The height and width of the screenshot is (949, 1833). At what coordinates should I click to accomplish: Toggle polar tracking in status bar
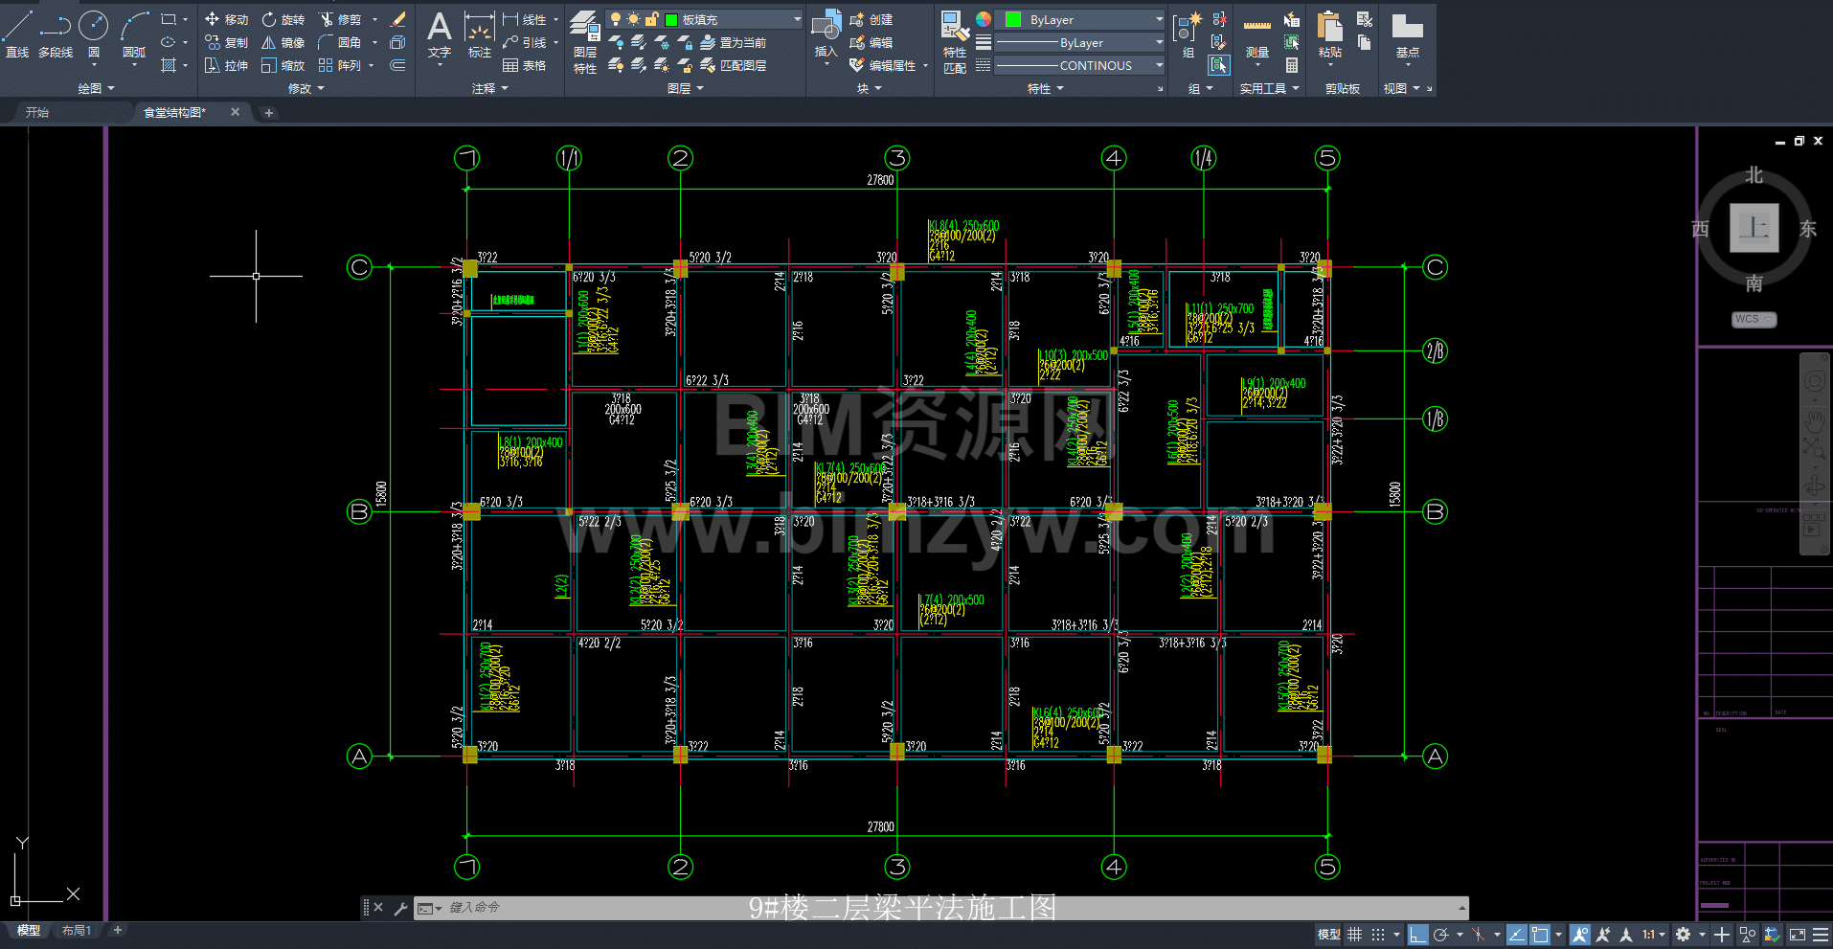tap(1441, 935)
